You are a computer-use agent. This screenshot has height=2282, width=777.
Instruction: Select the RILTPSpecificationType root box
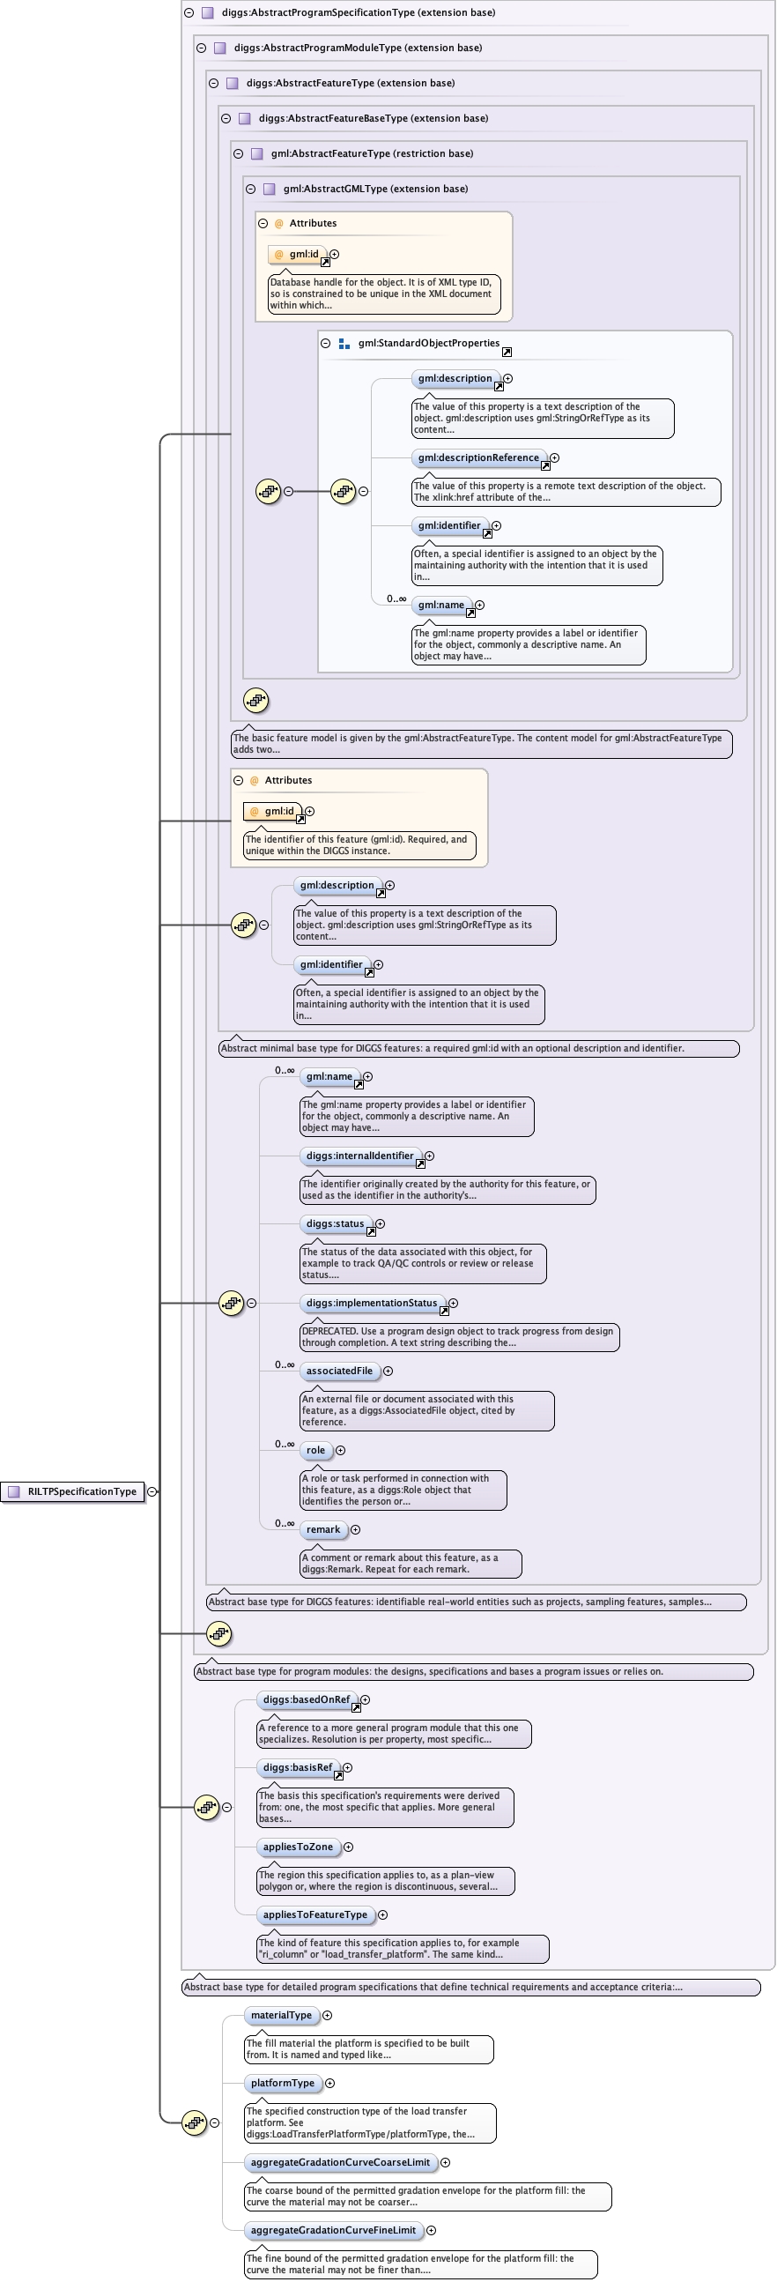pyautogui.click(x=72, y=1491)
